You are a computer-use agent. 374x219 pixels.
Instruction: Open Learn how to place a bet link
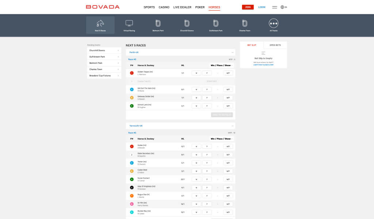coord(263,65)
